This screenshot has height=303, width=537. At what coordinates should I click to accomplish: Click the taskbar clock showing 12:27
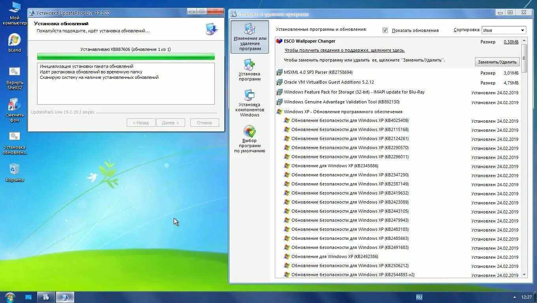pos(526,297)
